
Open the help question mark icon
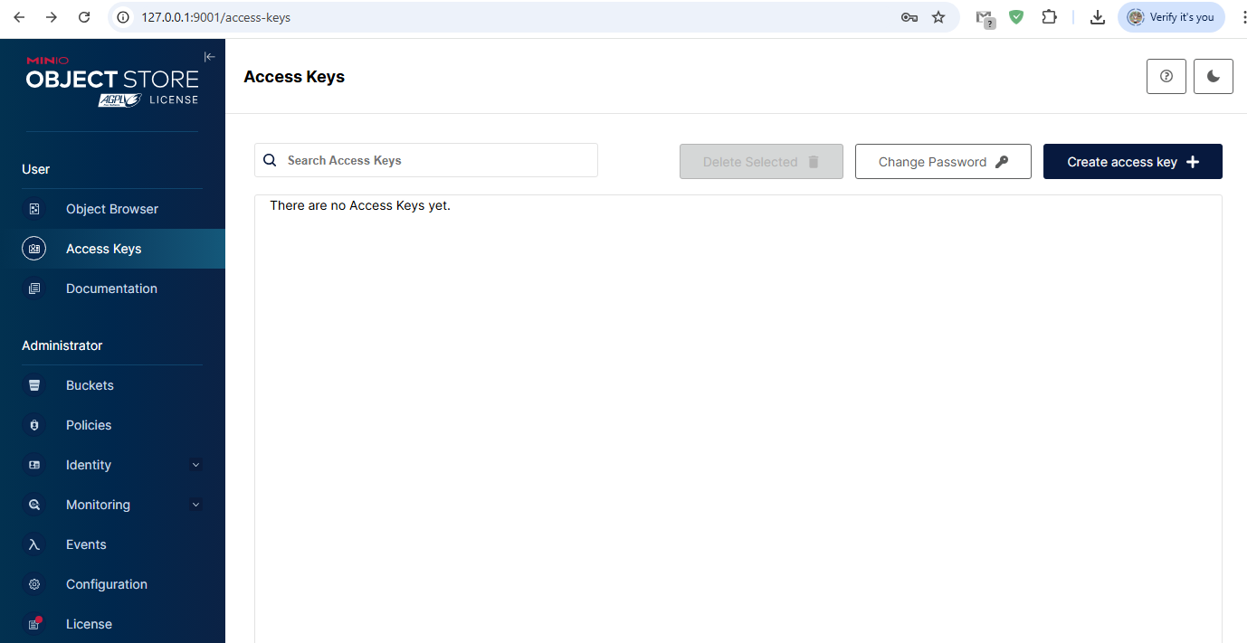click(1166, 77)
